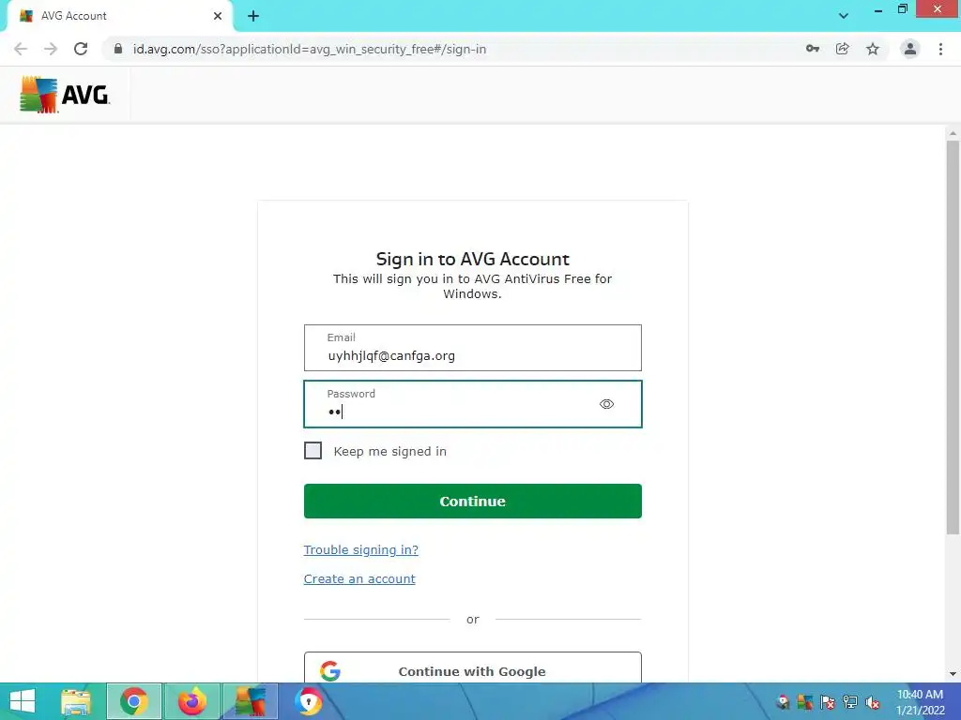The image size is (961, 720).
Task: Focus the Password input field
Action: click(x=473, y=404)
